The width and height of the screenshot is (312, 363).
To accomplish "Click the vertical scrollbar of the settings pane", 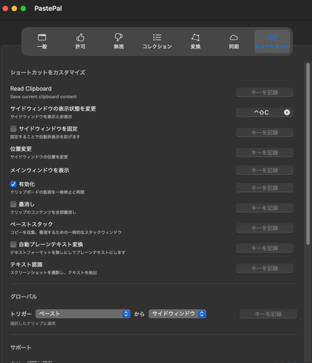I will (308, 153).
